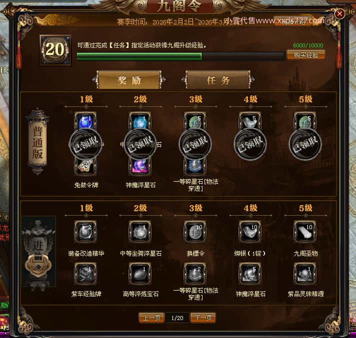
Task: Select the 中等坐骑淬星石 reward icon
Action: click(140, 232)
